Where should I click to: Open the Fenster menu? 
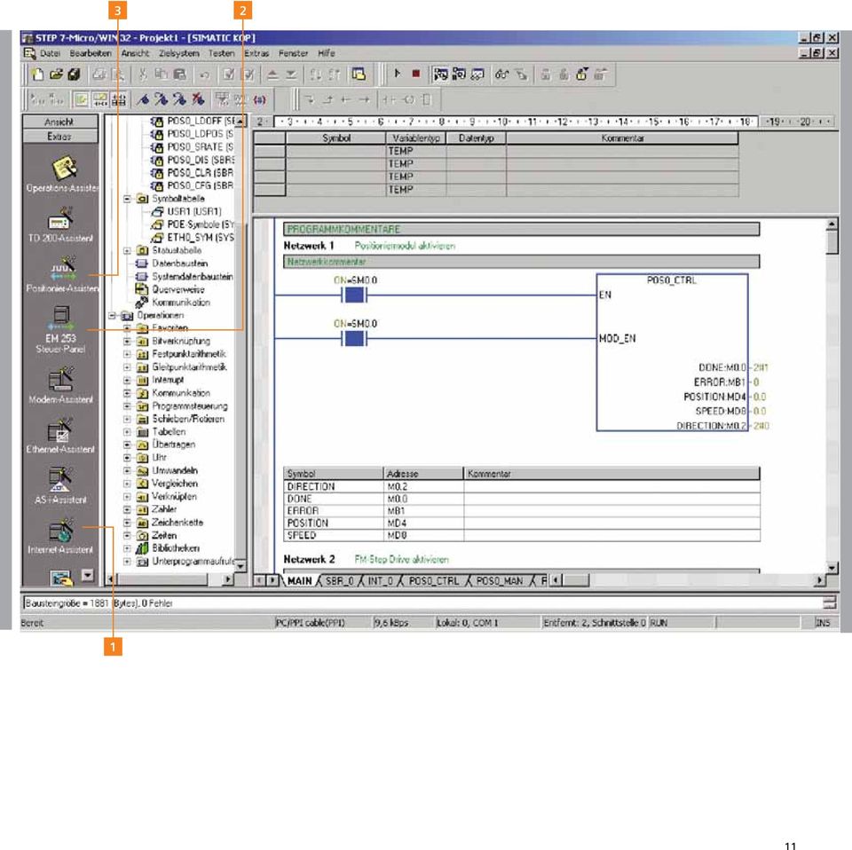point(293,53)
